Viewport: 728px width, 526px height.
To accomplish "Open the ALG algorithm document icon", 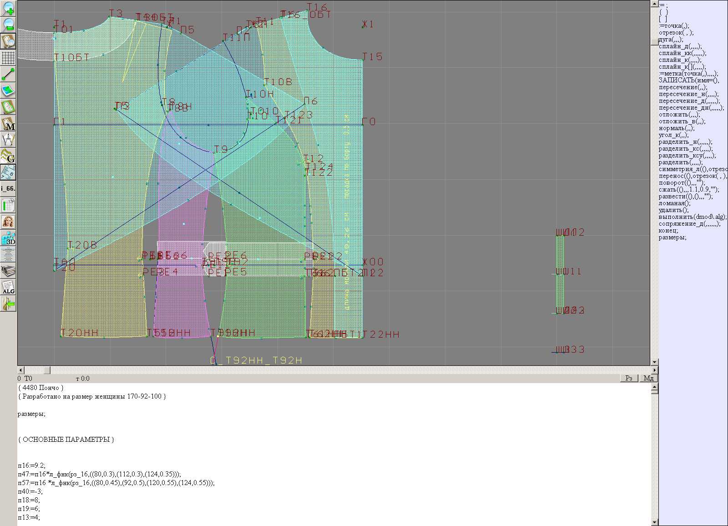I will tap(8, 288).
